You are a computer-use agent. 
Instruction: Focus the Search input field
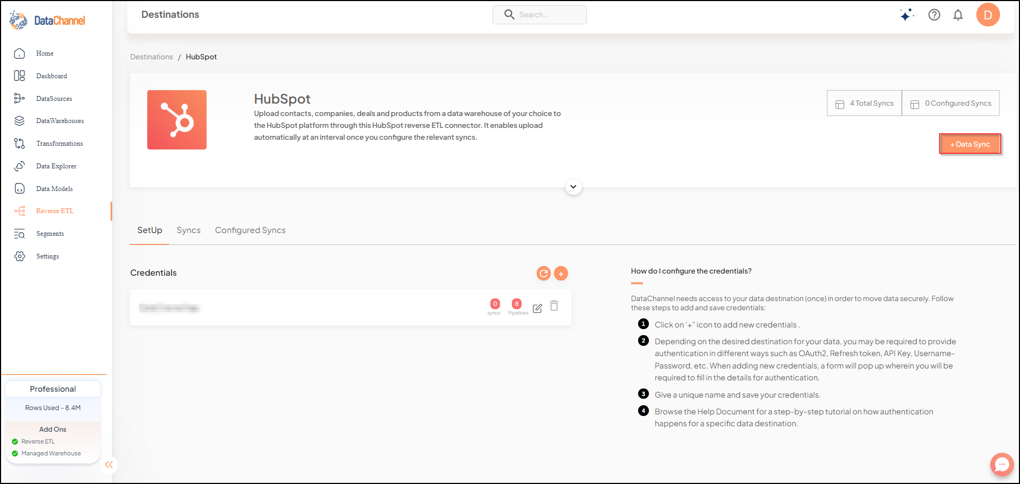coord(539,15)
